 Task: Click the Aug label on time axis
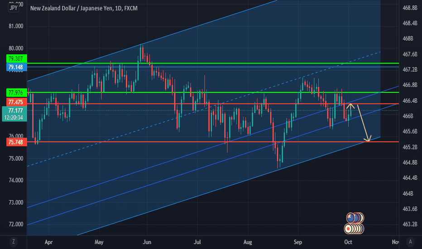coord(248,242)
